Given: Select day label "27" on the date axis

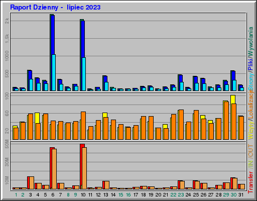Looking at the screenshot, I should tap(211, 195).
